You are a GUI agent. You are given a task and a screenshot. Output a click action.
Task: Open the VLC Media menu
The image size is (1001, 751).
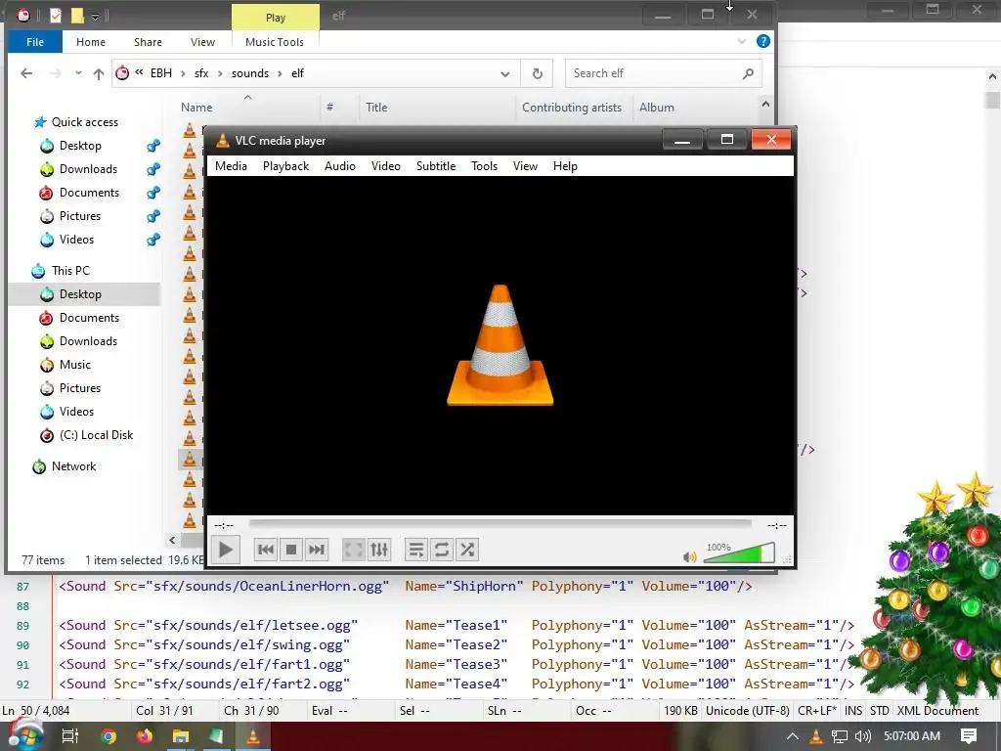click(x=231, y=166)
